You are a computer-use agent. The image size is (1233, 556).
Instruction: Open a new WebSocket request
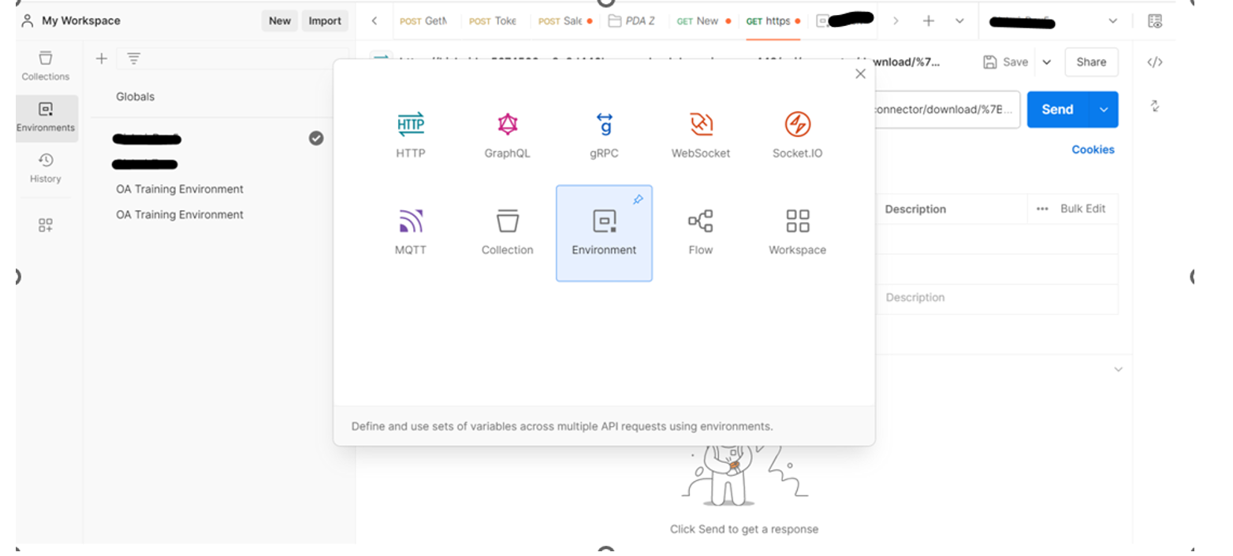click(701, 135)
